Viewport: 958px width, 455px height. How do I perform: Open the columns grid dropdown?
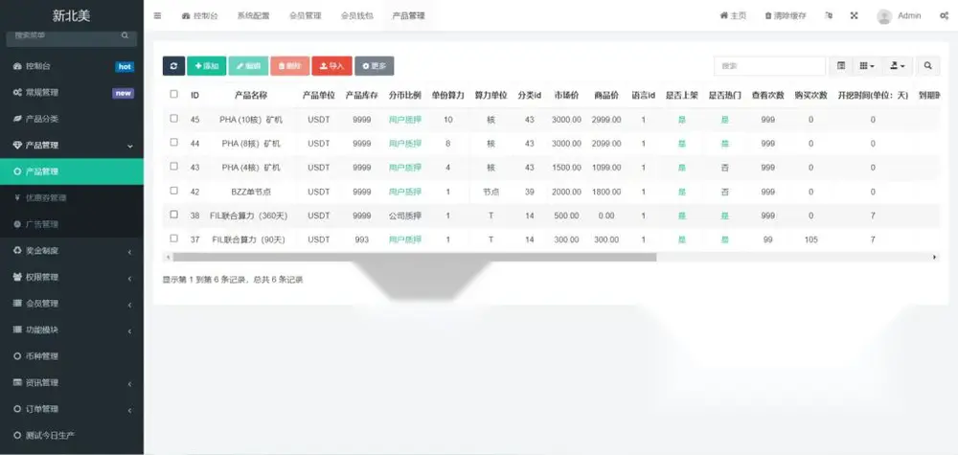[868, 66]
